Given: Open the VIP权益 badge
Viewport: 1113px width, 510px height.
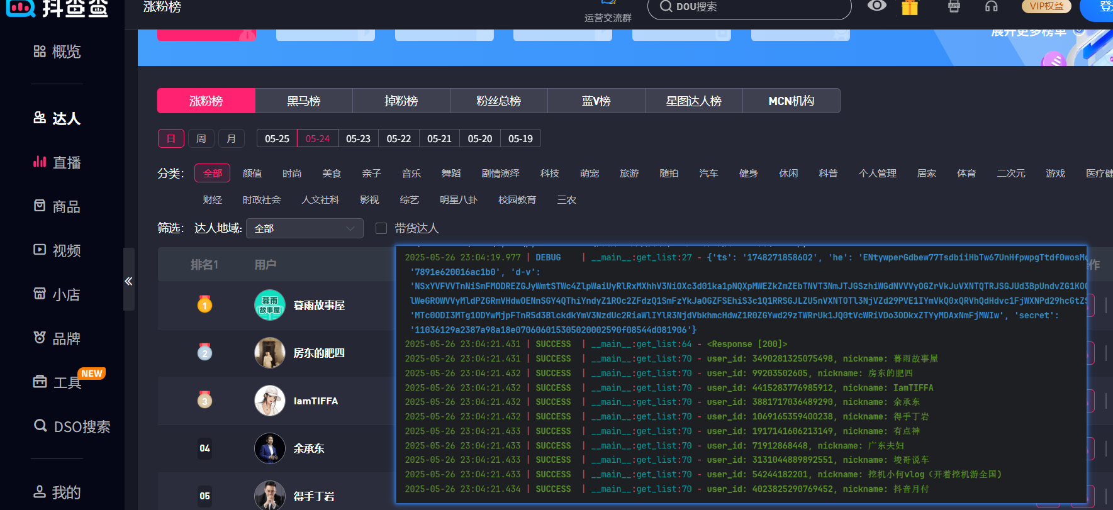Looking at the screenshot, I should (1047, 6).
